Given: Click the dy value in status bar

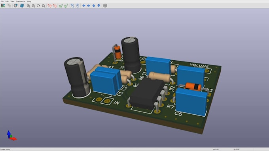Looking at the screenshot, I should coord(236,149).
